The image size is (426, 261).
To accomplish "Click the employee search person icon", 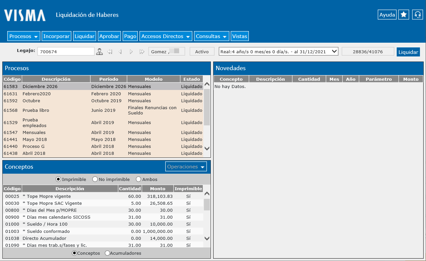I will pyautogui.click(x=99, y=52).
